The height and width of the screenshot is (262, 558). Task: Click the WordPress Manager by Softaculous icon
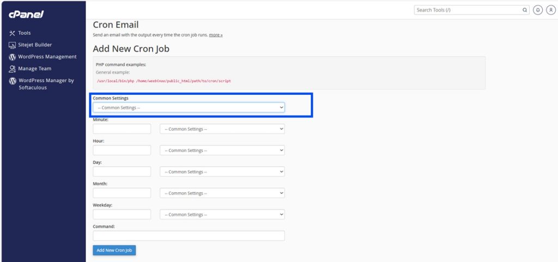click(x=12, y=81)
